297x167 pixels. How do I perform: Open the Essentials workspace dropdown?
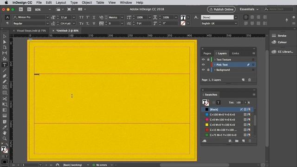[x=249, y=9]
